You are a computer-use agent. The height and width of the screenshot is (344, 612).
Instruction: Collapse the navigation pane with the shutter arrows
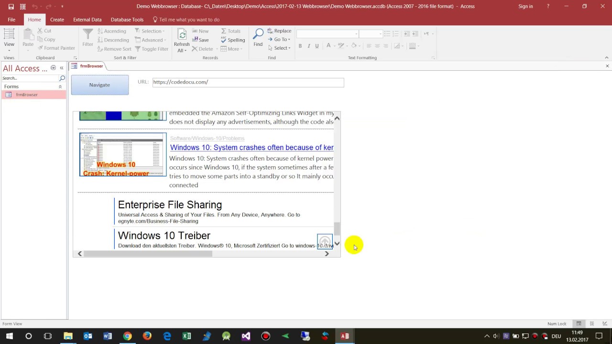61,68
